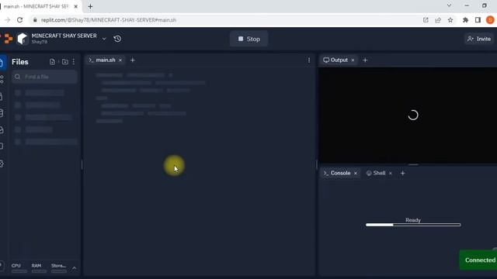Open the Settings gear sidebar icon

coord(2,164)
